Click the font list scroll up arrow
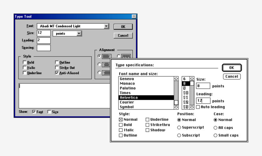 pyautogui.click(x=176, y=78)
